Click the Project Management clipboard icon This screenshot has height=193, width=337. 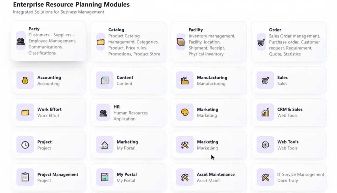[25, 177]
